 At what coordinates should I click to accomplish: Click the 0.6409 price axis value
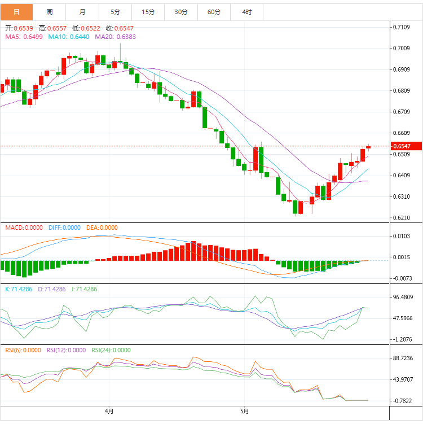click(x=401, y=175)
